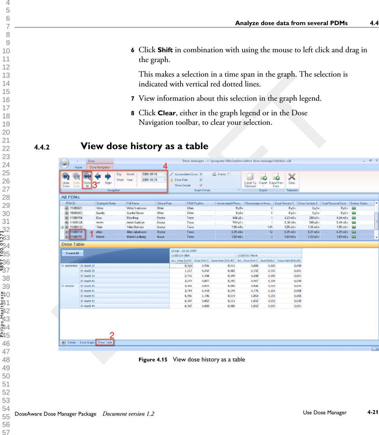The image size is (379, 435).
Task: Open the Dose Graph tab
Action: point(87,342)
